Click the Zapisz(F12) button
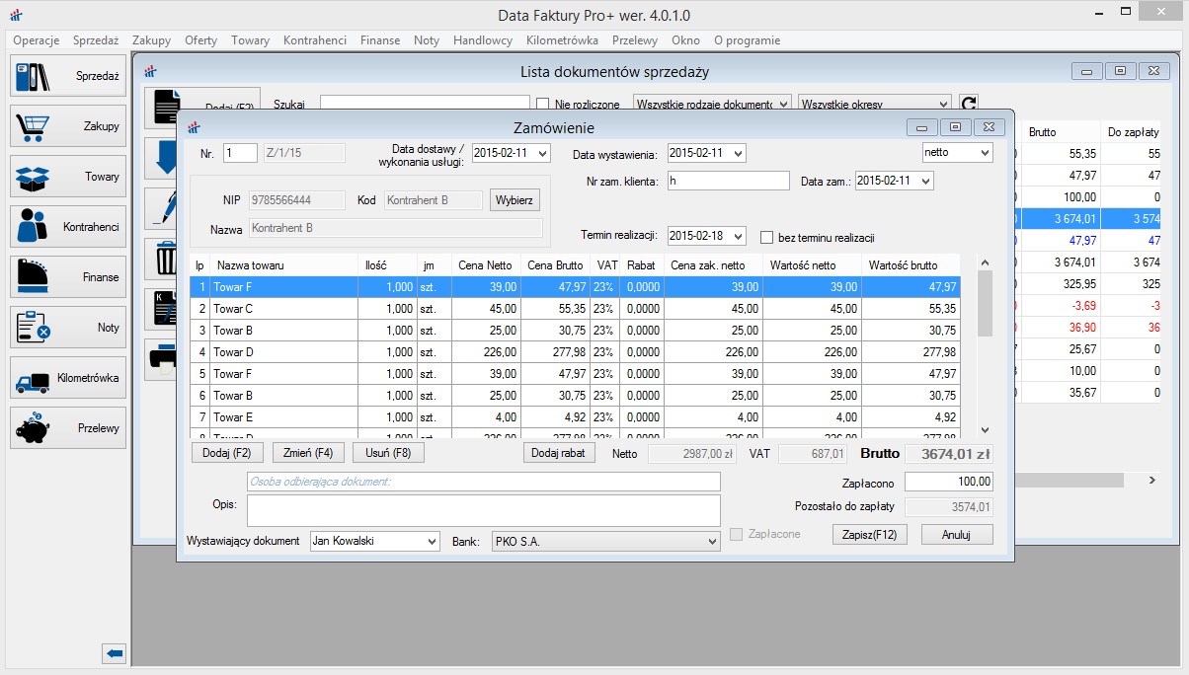This screenshot has width=1189, height=675. click(869, 534)
